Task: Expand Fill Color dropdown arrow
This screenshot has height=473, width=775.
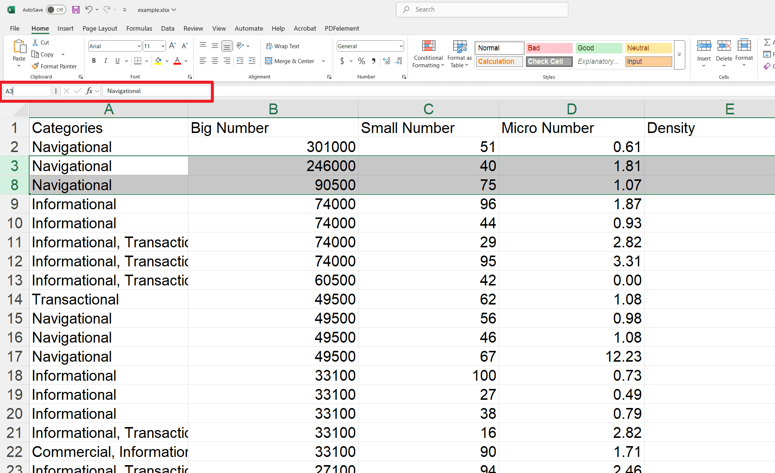Action: (167, 61)
